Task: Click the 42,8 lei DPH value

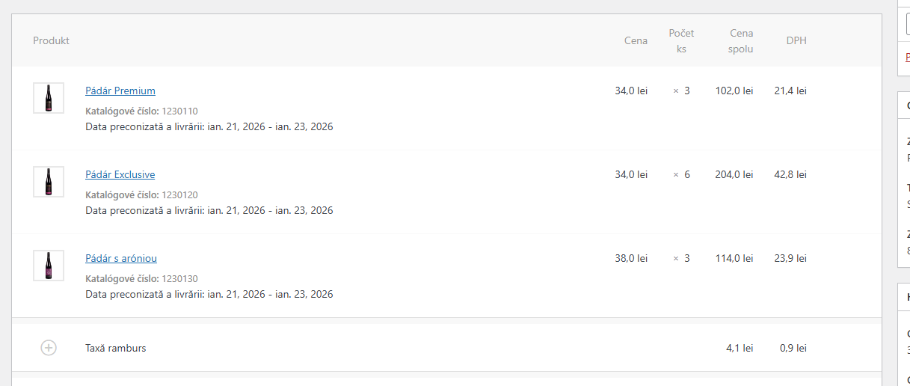Action: (x=790, y=175)
